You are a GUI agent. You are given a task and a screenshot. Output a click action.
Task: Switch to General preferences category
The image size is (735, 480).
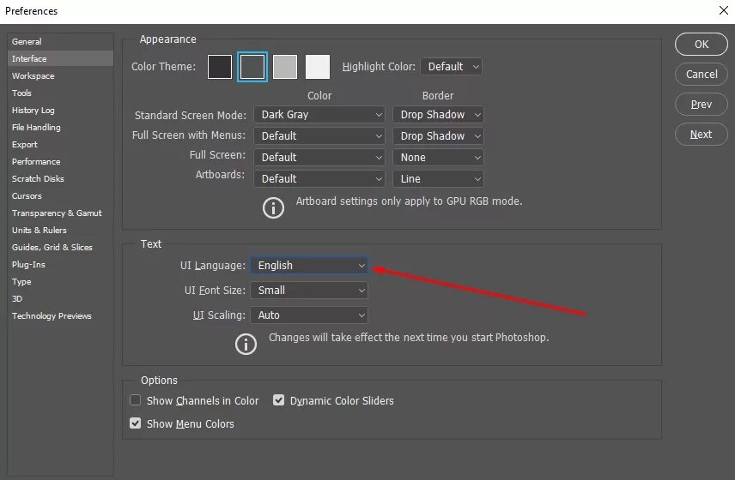[x=60, y=41]
